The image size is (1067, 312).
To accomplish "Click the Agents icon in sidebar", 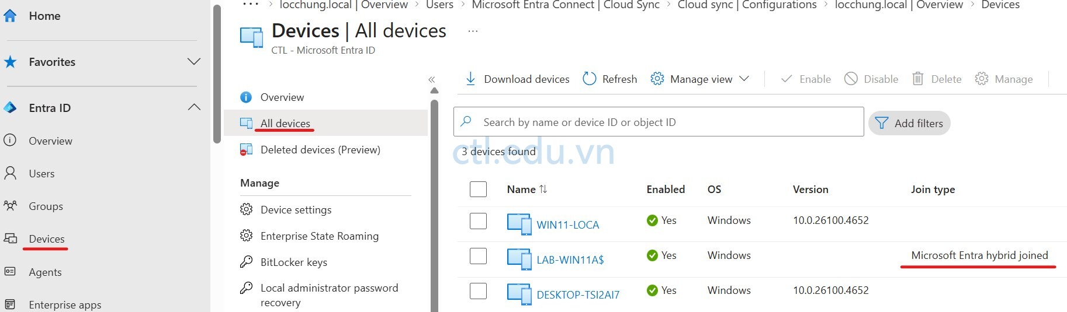I will click(10, 272).
